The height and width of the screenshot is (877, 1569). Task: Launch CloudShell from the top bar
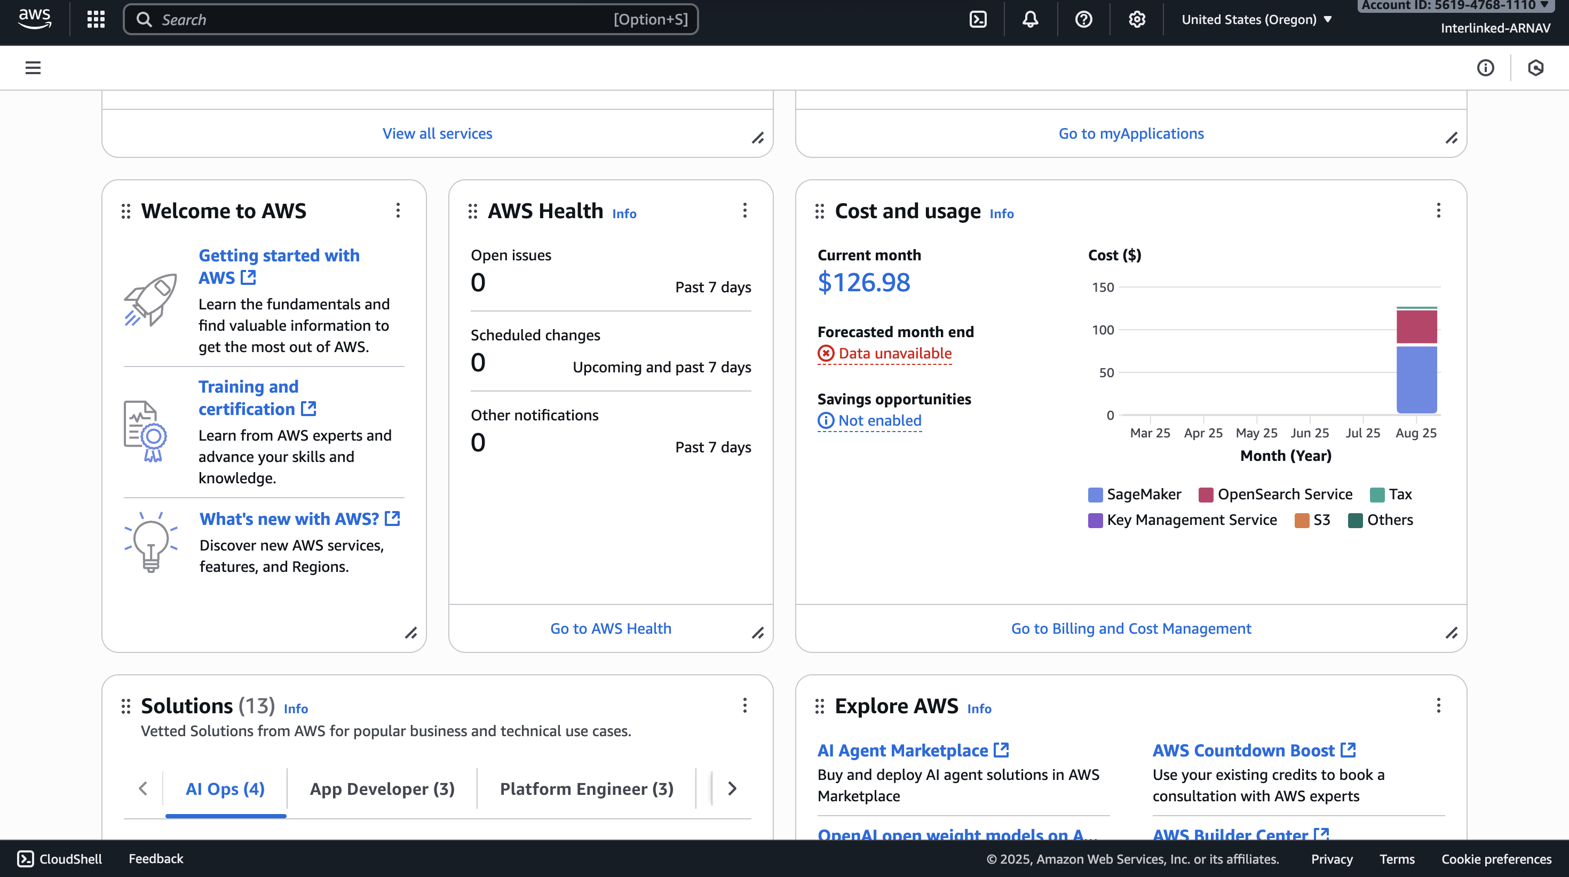[x=978, y=20]
